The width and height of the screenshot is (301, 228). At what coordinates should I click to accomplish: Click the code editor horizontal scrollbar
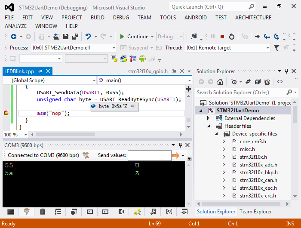[65, 135]
